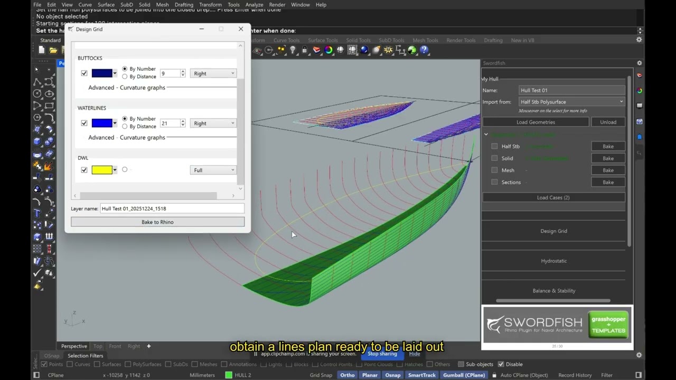Click the hull Name field Hull Test 01
This screenshot has height=380, width=676.
click(x=572, y=90)
